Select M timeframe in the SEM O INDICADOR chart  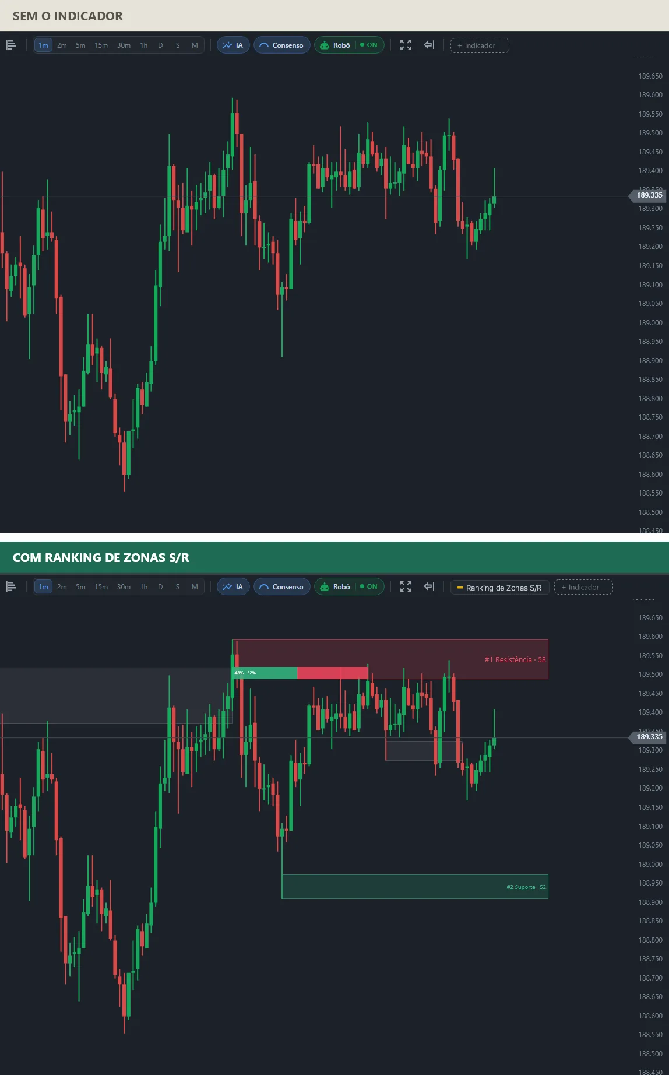(195, 45)
